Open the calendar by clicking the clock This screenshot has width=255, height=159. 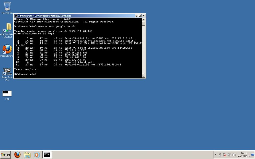coord(245,155)
